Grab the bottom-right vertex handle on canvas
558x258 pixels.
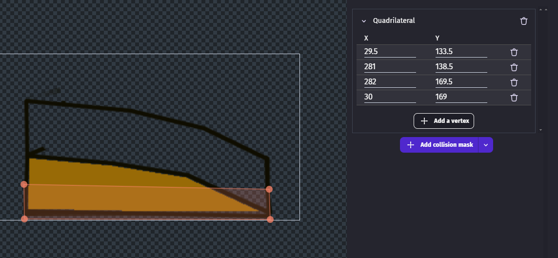tap(270, 219)
